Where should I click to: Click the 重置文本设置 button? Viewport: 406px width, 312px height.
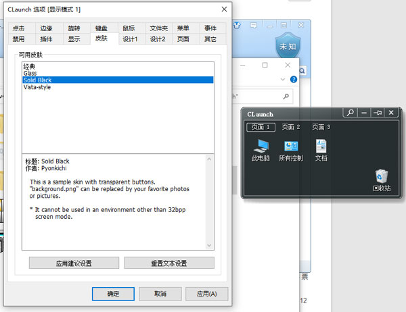[x=169, y=263]
